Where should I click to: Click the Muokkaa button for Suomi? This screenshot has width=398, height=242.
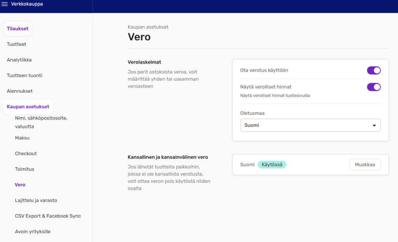click(x=365, y=164)
